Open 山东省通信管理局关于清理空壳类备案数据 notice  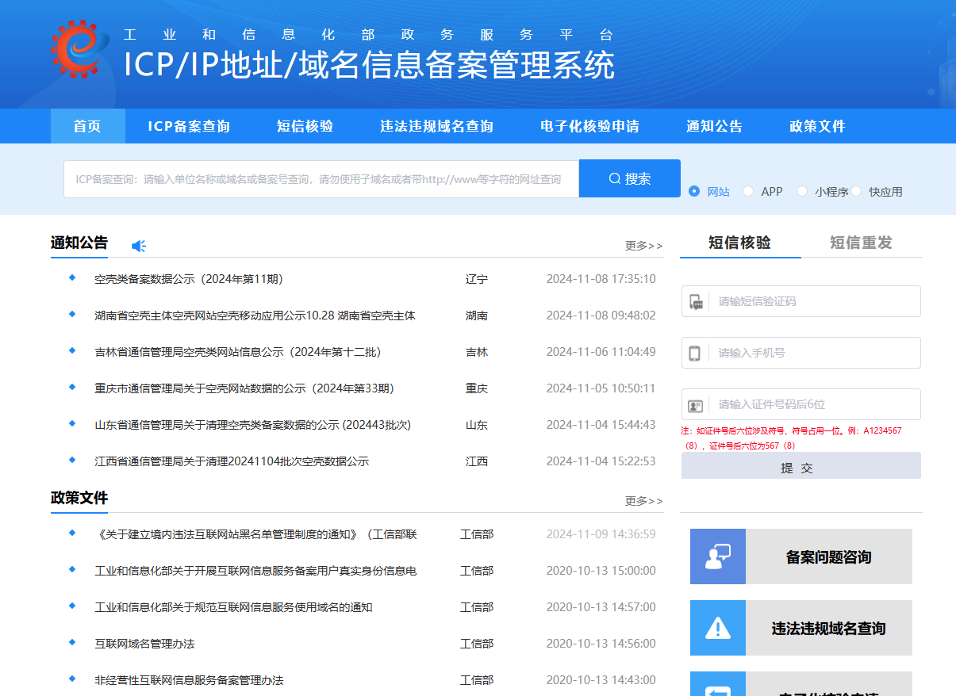(252, 425)
